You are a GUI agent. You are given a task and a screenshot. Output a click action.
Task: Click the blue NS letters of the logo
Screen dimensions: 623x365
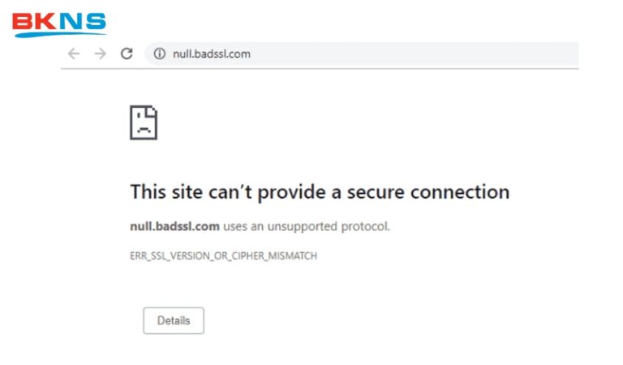coord(82,21)
